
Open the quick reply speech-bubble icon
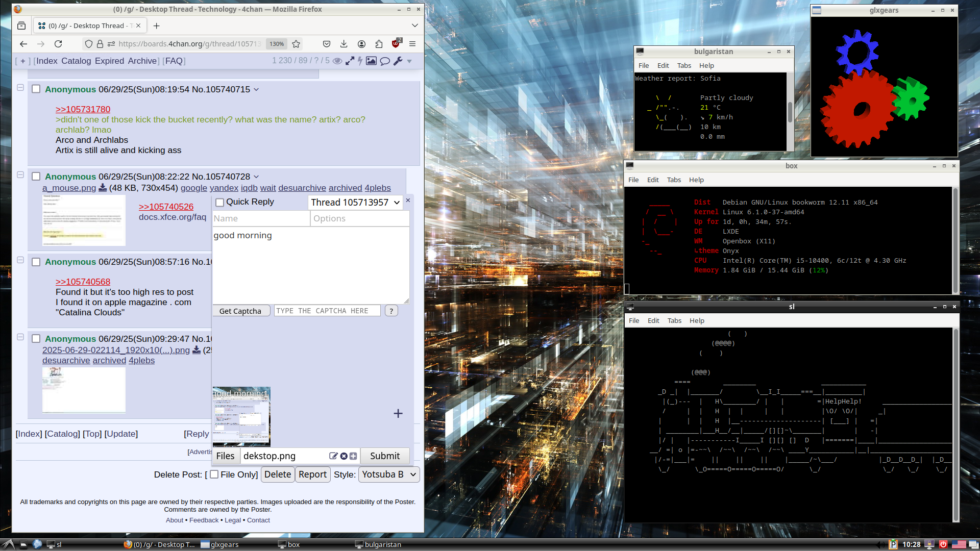click(x=385, y=61)
